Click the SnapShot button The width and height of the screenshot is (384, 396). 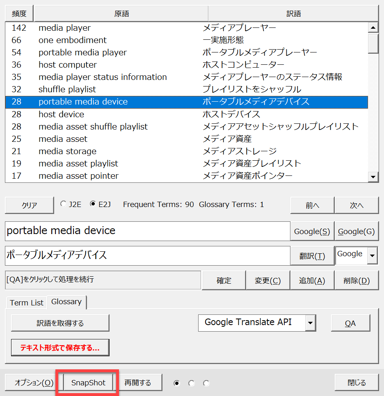(x=88, y=383)
